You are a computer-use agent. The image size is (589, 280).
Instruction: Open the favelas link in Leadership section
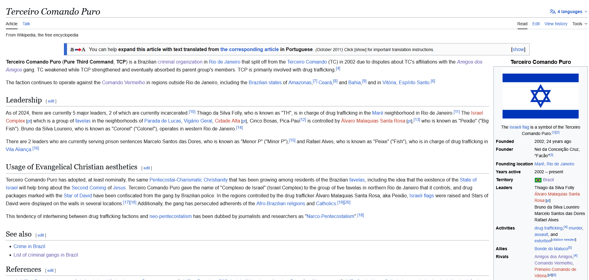click(x=83, y=121)
